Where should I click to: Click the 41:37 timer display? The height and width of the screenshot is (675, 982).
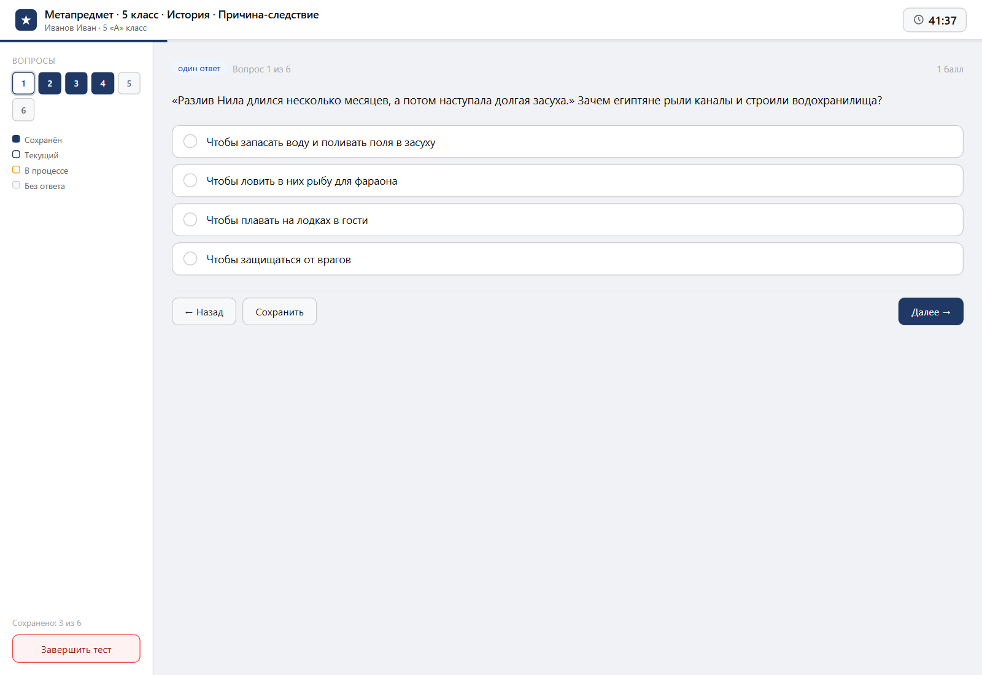pos(935,20)
